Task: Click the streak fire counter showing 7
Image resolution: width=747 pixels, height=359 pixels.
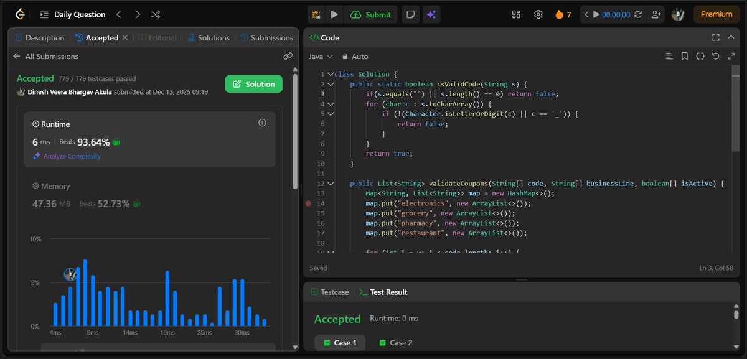Action: pyautogui.click(x=562, y=14)
